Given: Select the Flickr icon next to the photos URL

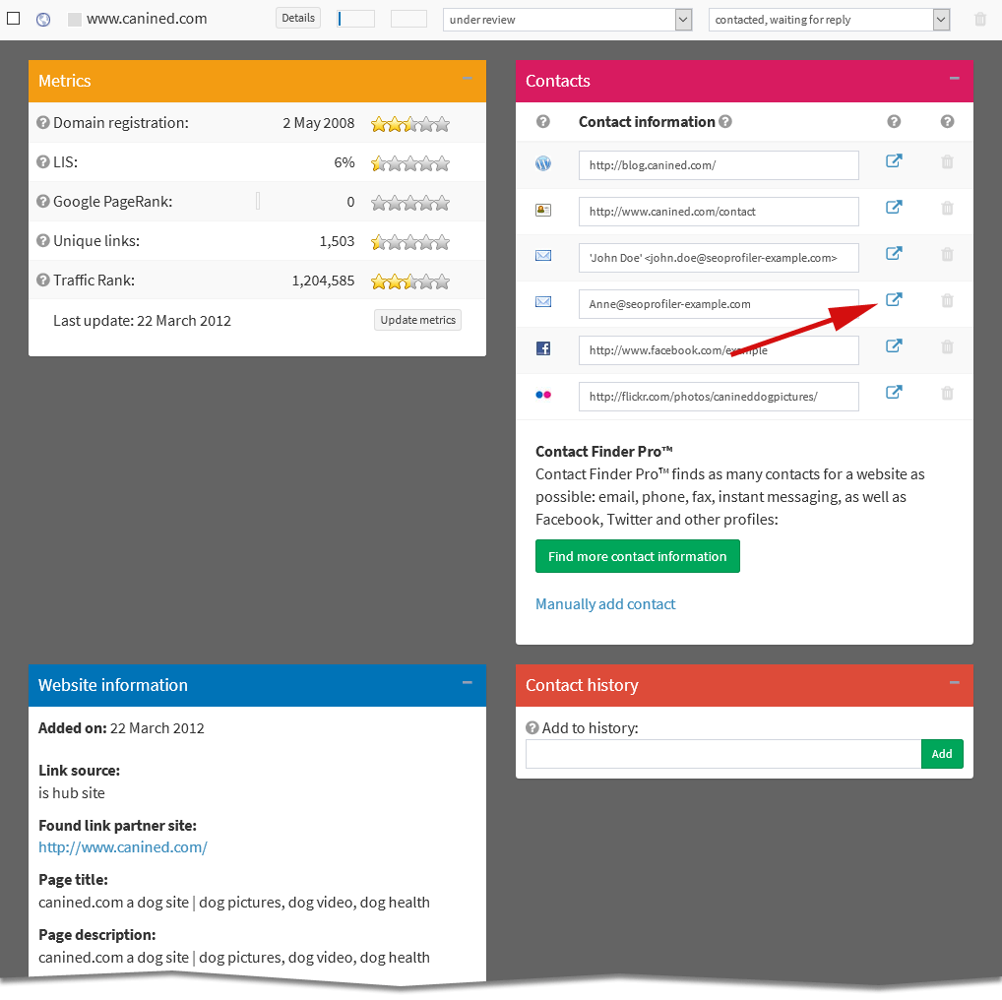Looking at the screenshot, I should pyautogui.click(x=543, y=394).
